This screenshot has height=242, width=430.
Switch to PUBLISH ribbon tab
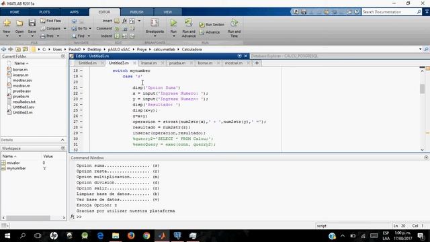[x=136, y=12]
